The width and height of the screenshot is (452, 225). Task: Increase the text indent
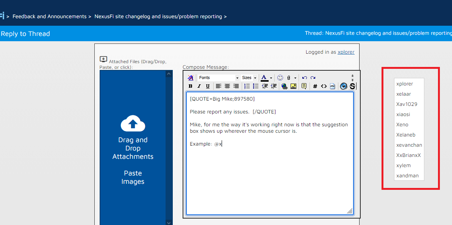[274, 86]
